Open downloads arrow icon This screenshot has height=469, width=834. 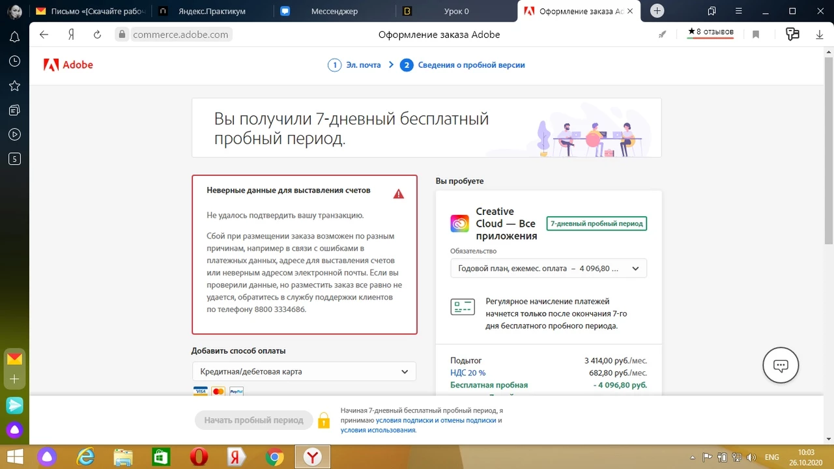click(820, 35)
